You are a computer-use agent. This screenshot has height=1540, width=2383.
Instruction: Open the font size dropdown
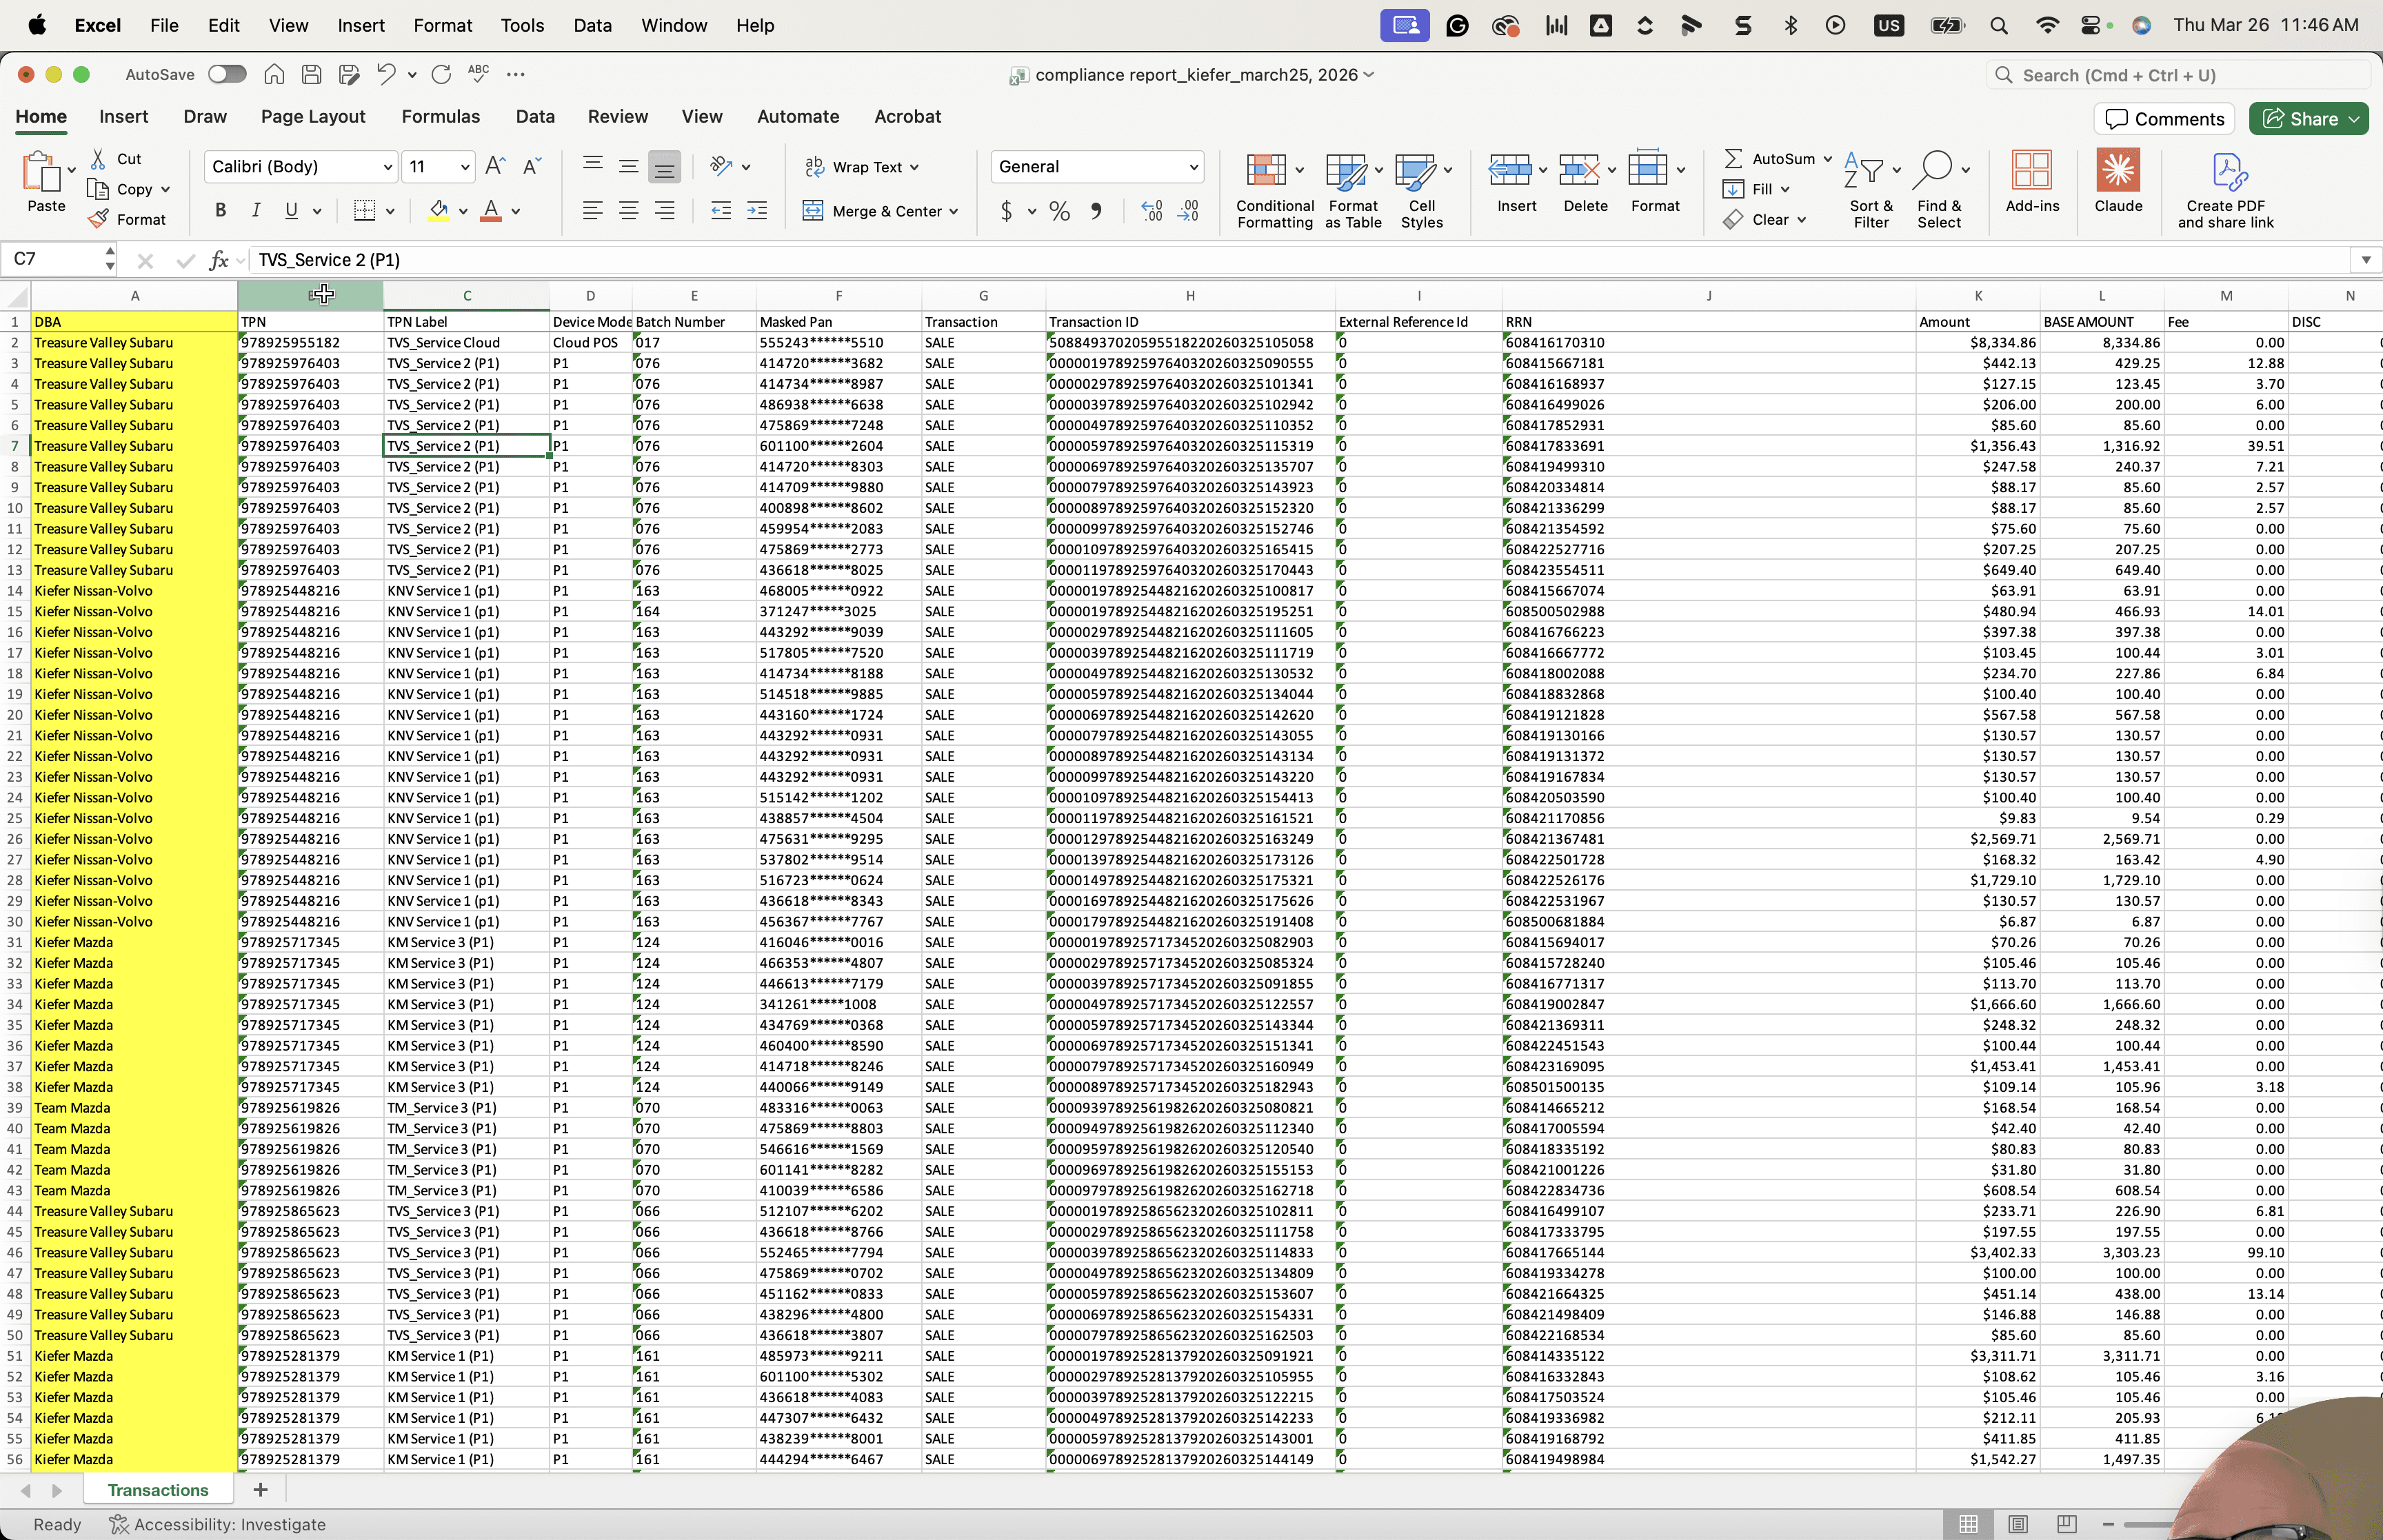[x=465, y=167]
